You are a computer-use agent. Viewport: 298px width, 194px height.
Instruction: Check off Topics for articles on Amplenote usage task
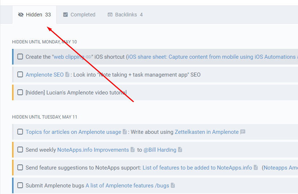tap(20, 132)
